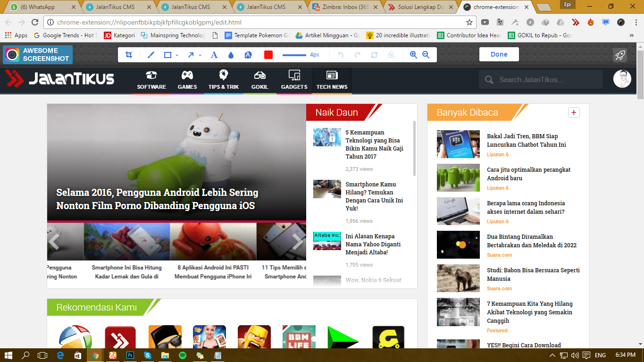Click BBM Life app icon in Rekomendasi
This screenshot has height=362, width=644.
[x=299, y=337]
